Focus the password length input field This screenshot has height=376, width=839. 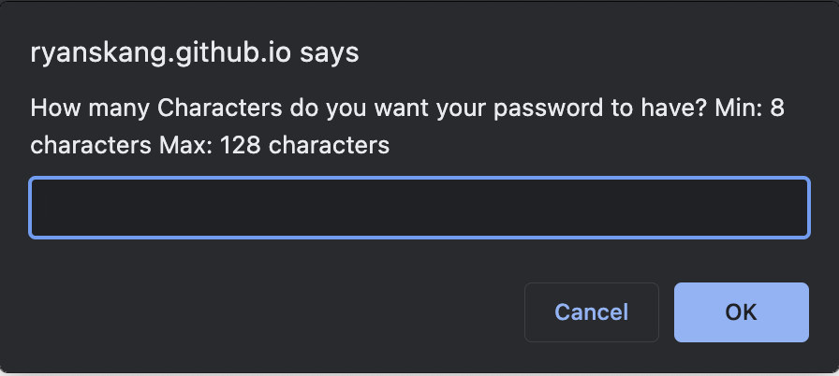pyautogui.click(x=419, y=208)
